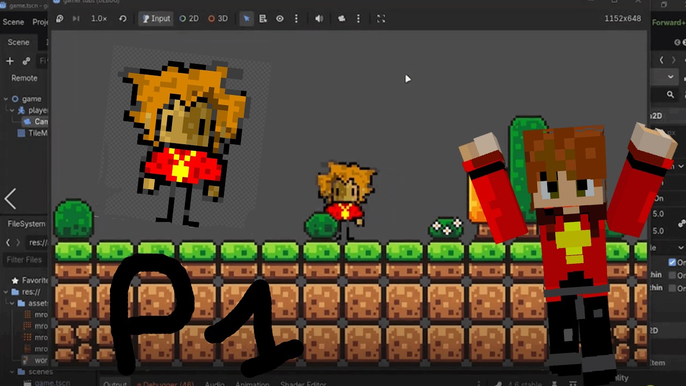Click the 1.0× game speed value
The image size is (686, 386).
click(x=99, y=19)
